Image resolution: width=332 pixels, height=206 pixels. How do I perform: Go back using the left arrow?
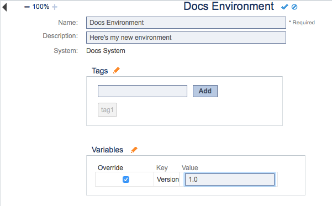pyautogui.click(x=4, y=7)
